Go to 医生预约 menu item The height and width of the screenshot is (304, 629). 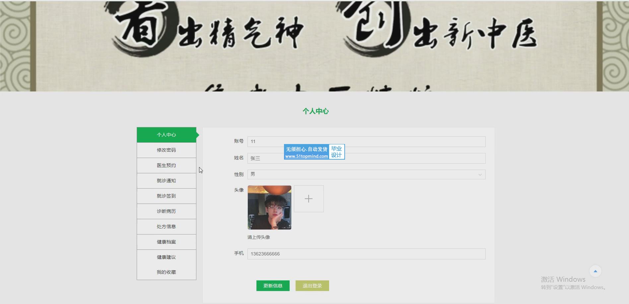click(x=167, y=165)
